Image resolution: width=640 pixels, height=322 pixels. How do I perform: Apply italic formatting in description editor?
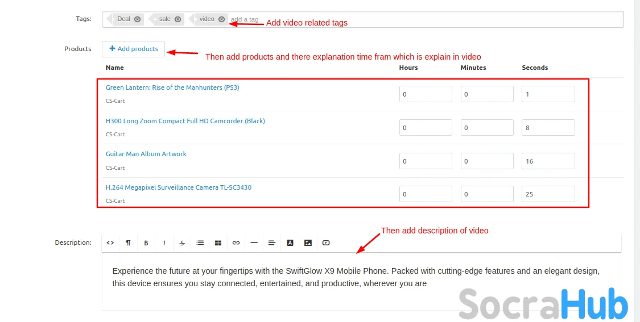point(164,243)
